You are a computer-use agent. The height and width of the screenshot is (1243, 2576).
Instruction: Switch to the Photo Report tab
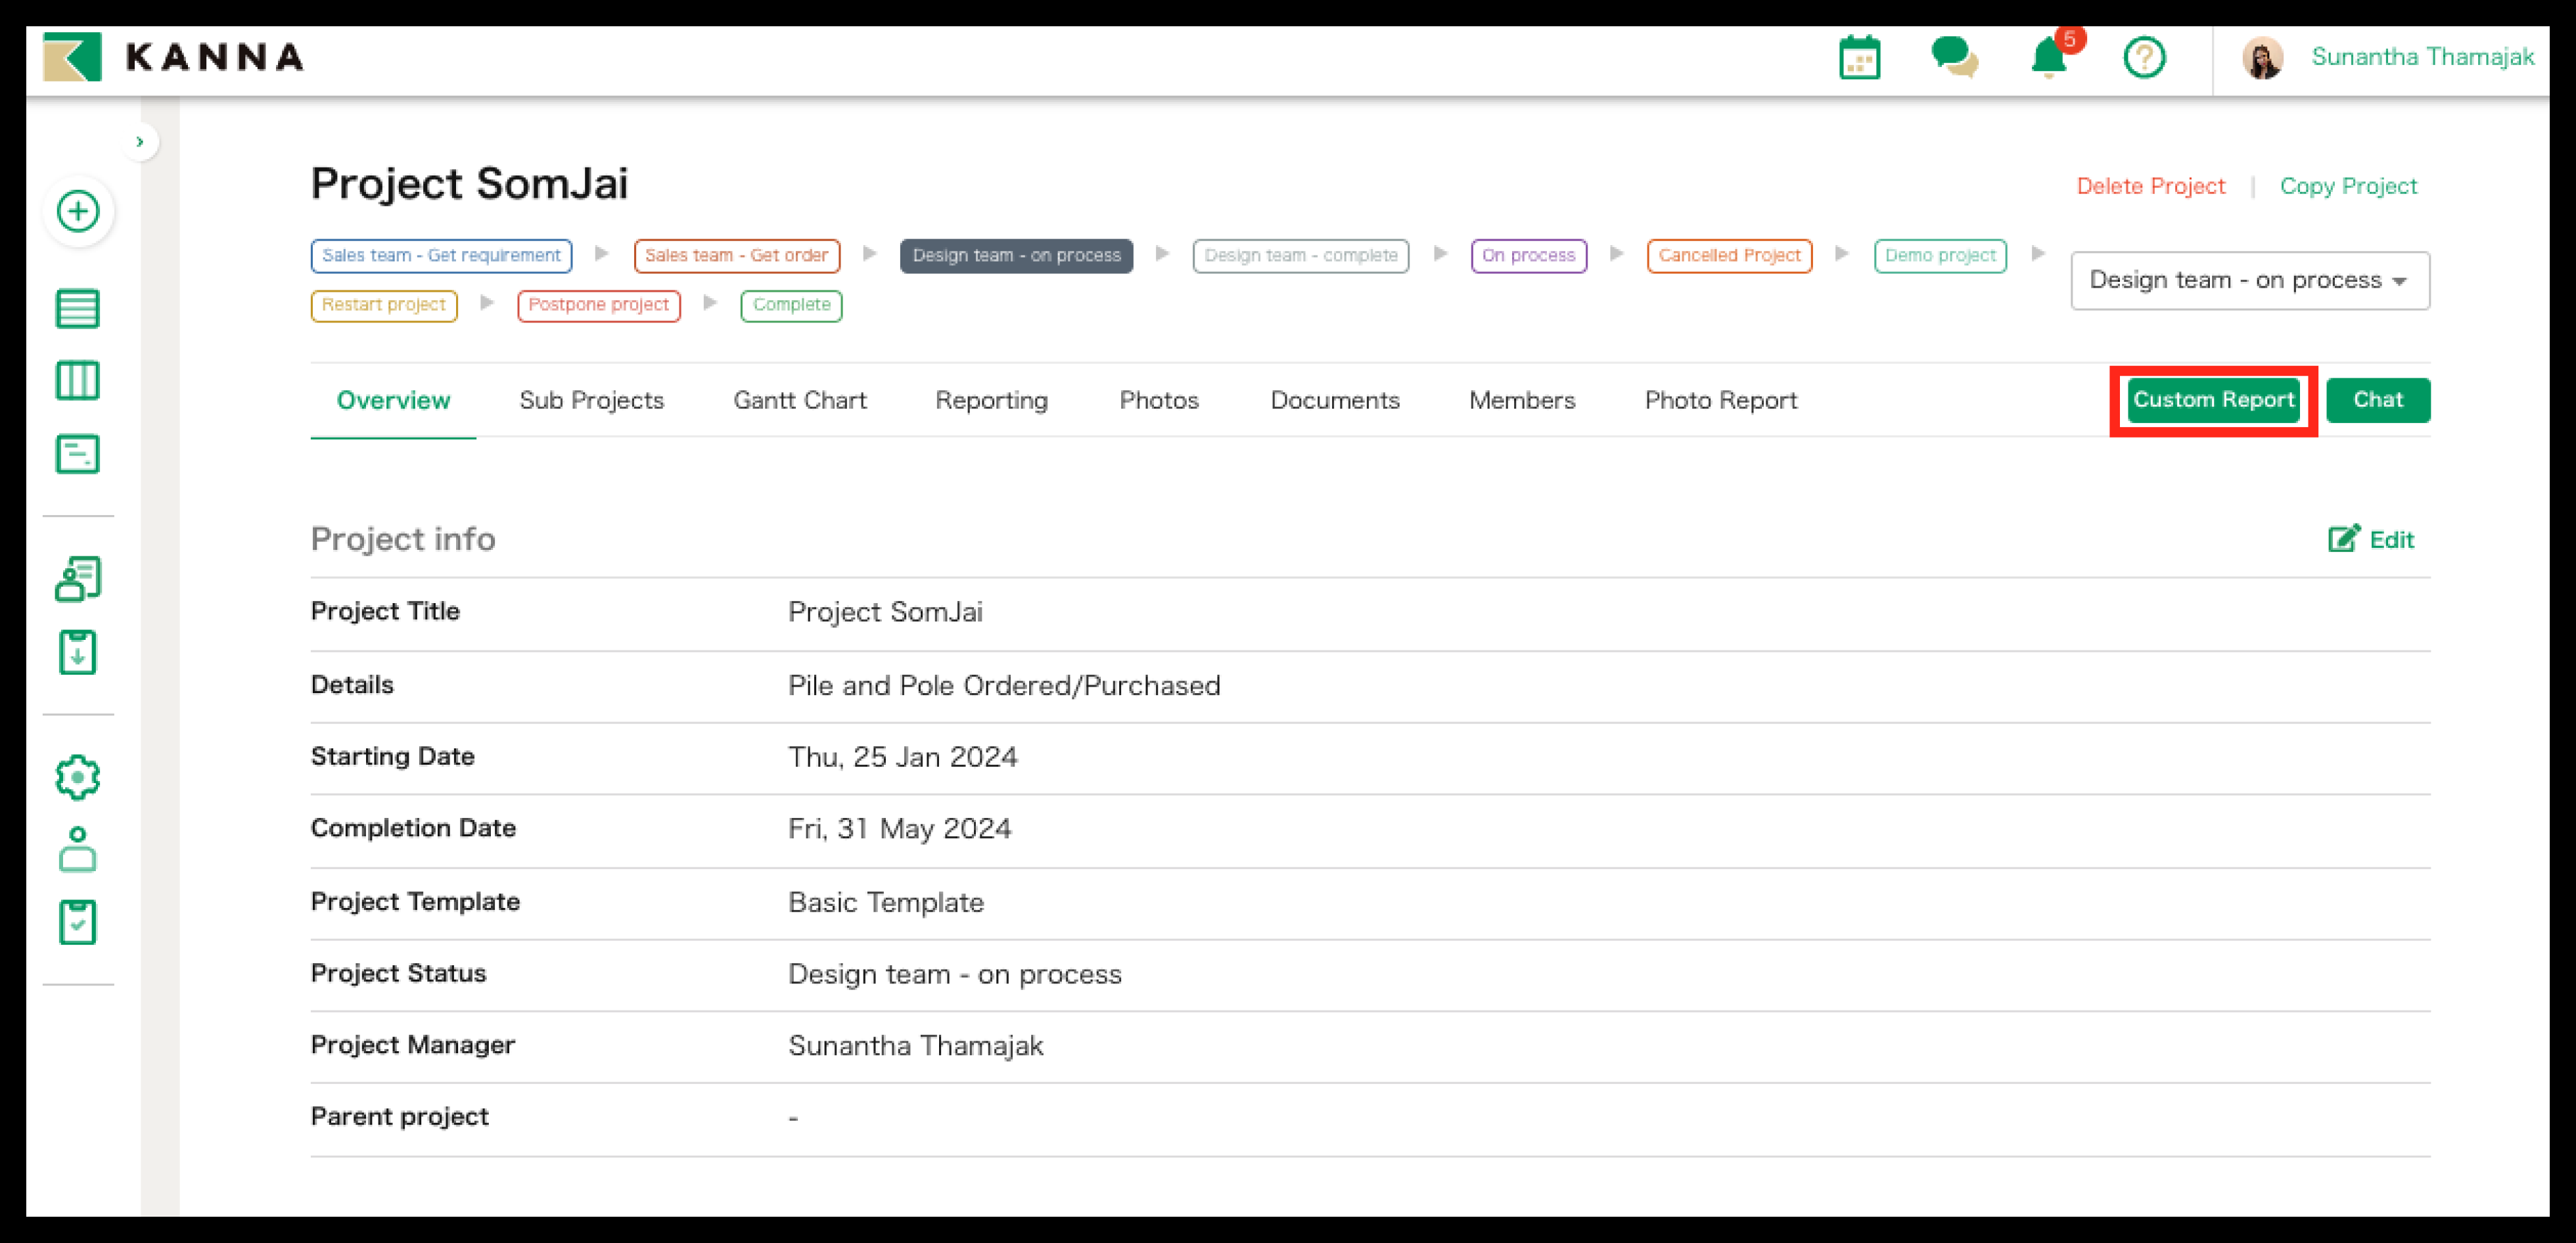(1720, 401)
